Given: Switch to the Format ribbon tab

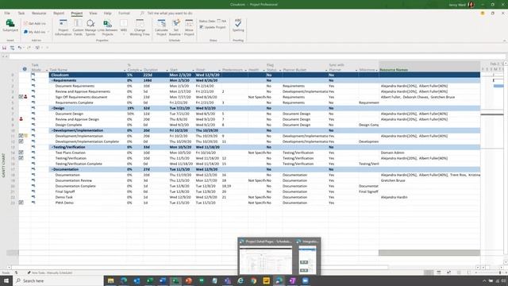Looking at the screenshot, I should click(x=124, y=14).
